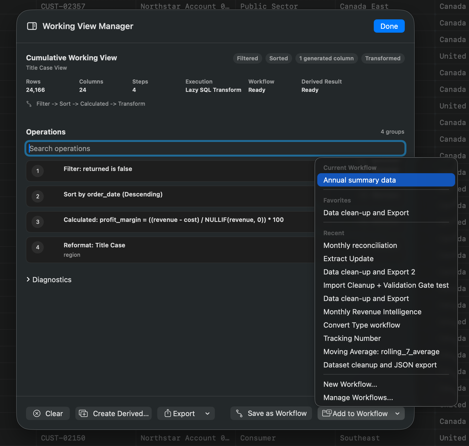This screenshot has width=469, height=446.
Task: Select Convert Type workflow
Action: click(386, 325)
